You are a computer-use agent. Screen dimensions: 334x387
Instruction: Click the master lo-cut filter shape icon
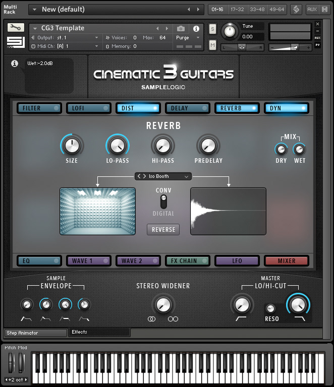tap(241, 319)
